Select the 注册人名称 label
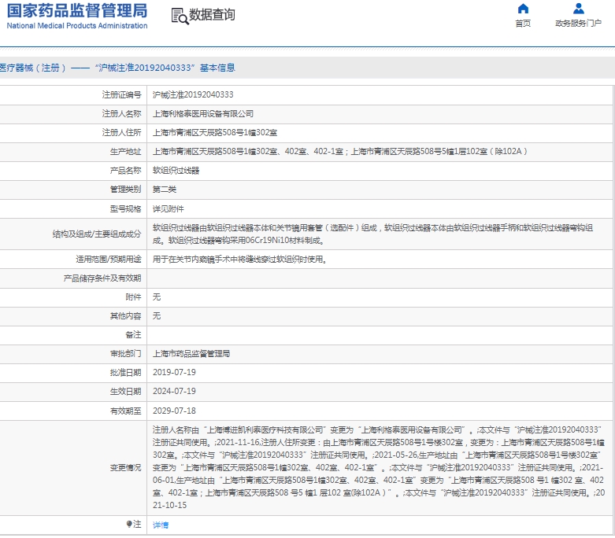Viewport: 615px width, 538px height. [x=121, y=113]
